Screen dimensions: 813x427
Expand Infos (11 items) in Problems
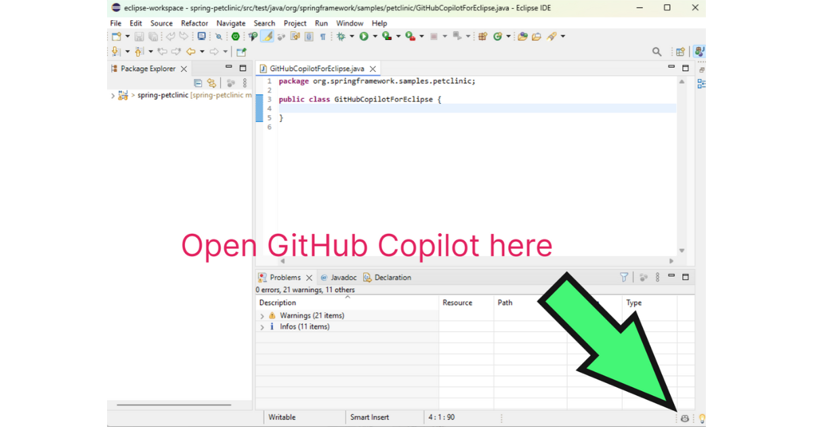point(262,327)
